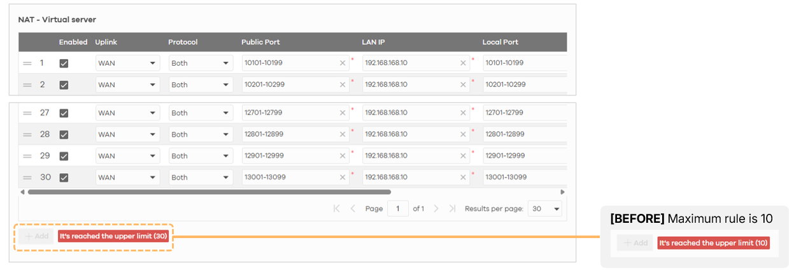Image resolution: width=801 pixels, height=275 pixels.
Task: Go to the previous page arrow
Action: (353, 208)
